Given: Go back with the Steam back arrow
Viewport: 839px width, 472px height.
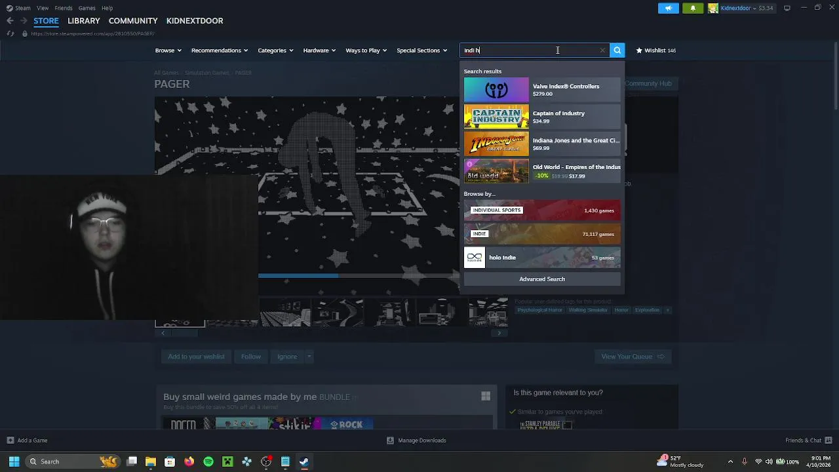Looking at the screenshot, I should [10, 21].
